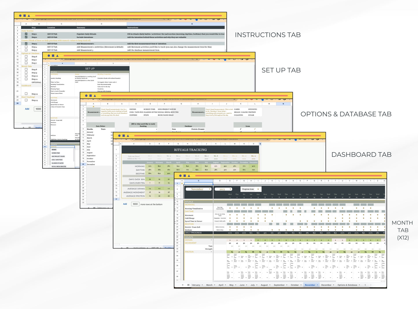Uncheck the Step 1 checkbox

pos(26,34)
